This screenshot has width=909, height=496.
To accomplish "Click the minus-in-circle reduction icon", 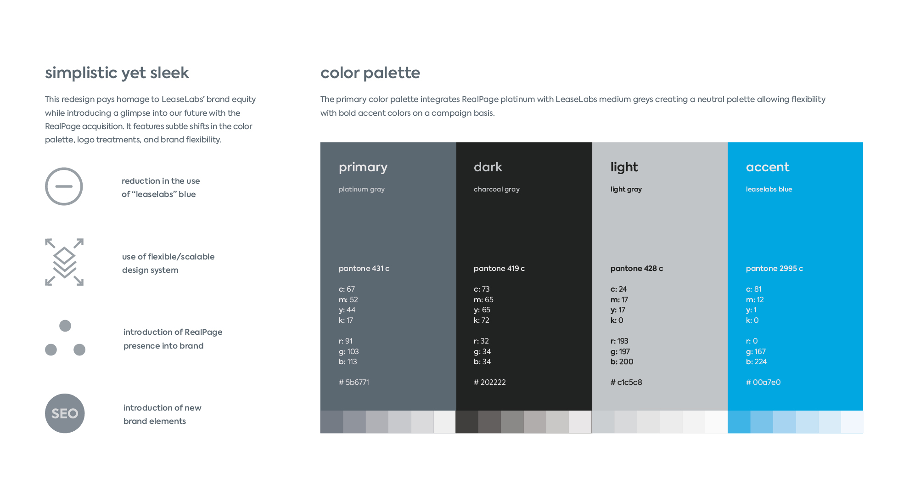I will point(64,186).
